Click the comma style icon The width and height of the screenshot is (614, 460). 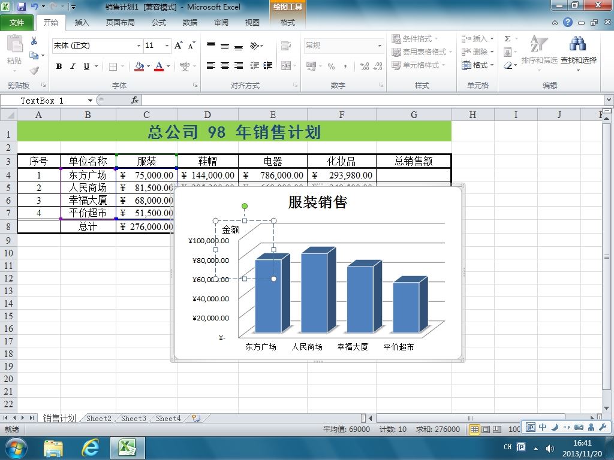tap(345, 66)
